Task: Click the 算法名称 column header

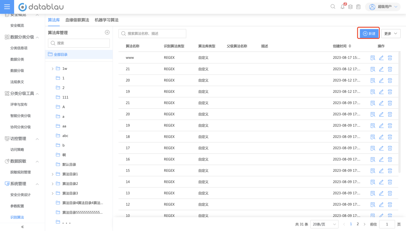Action: click(x=132, y=46)
